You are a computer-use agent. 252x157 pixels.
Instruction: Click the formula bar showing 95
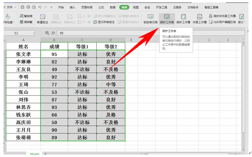coord(151,33)
